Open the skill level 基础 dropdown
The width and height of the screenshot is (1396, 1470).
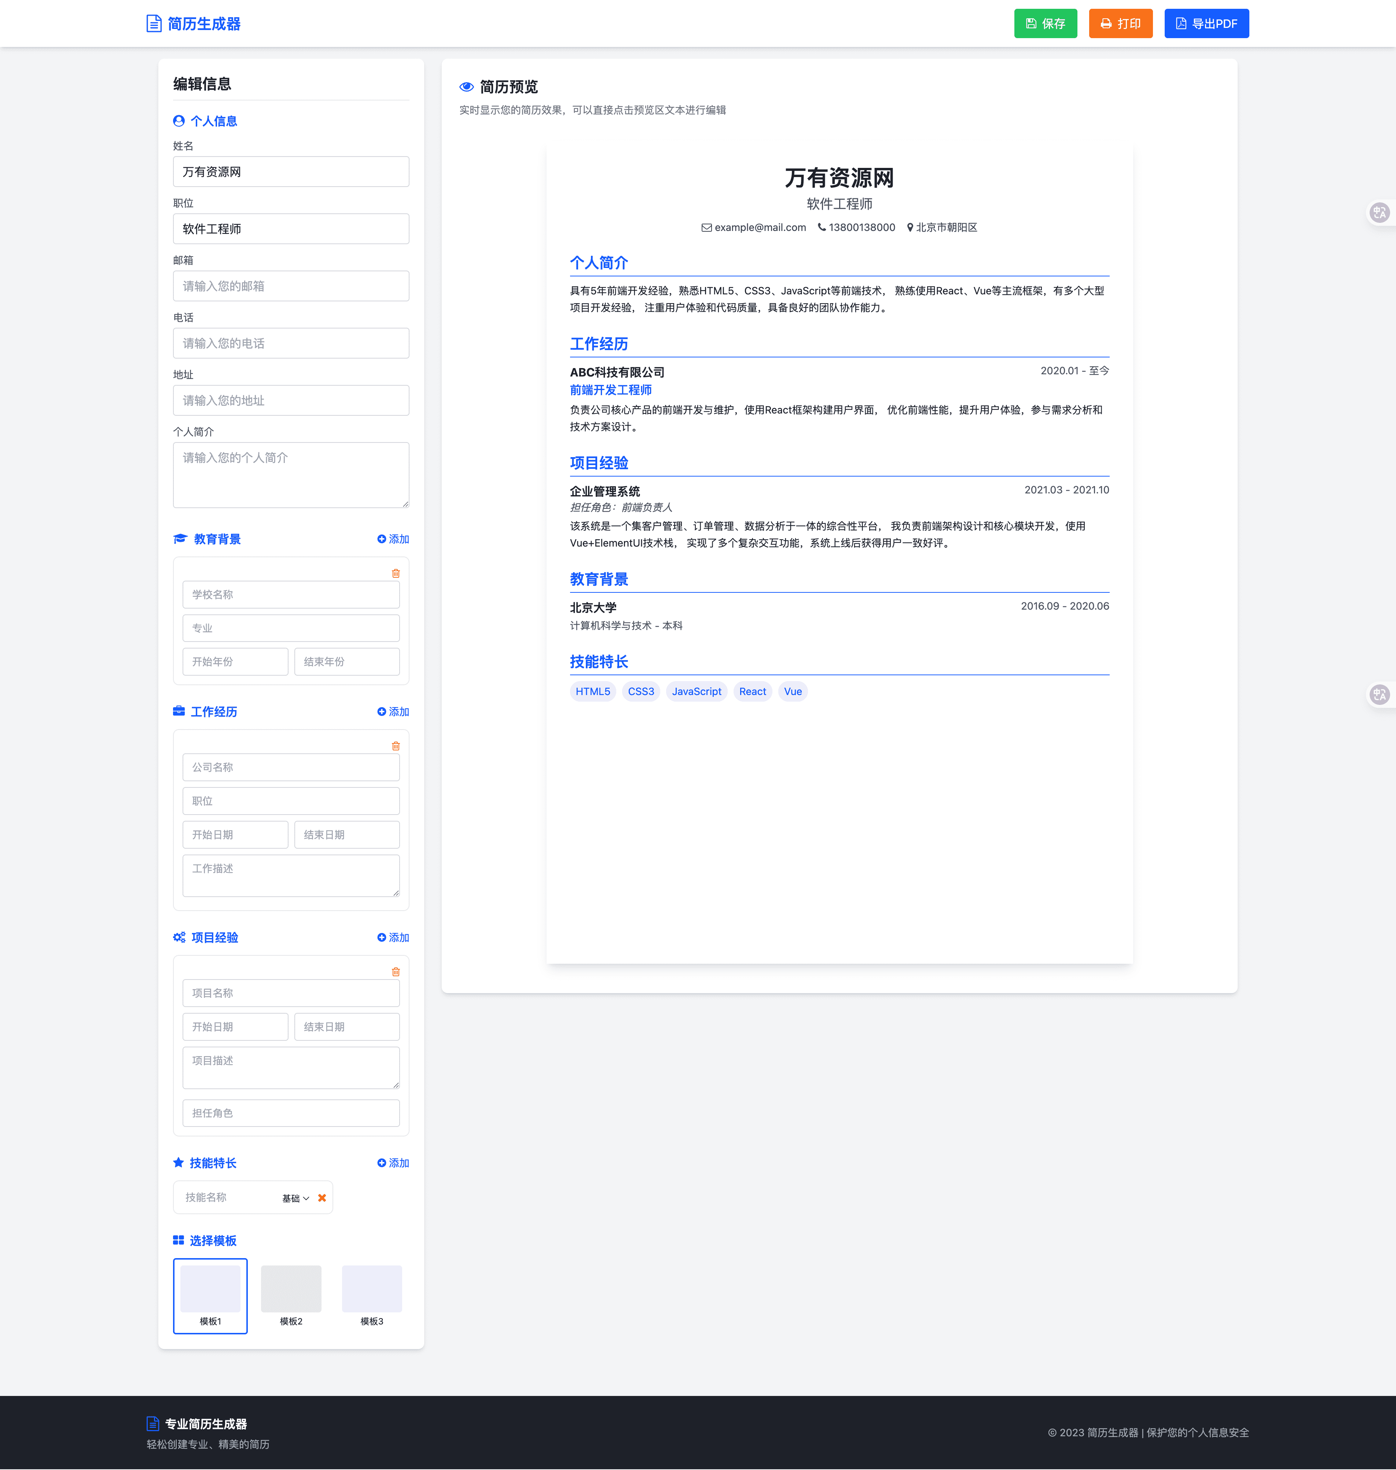coord(295,1198)
